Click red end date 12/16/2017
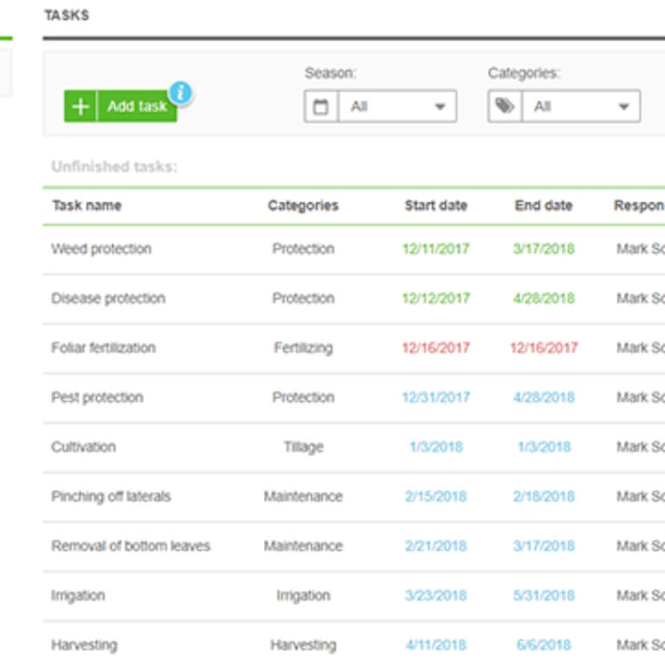 pyautogui.click(x=544, y=348)
